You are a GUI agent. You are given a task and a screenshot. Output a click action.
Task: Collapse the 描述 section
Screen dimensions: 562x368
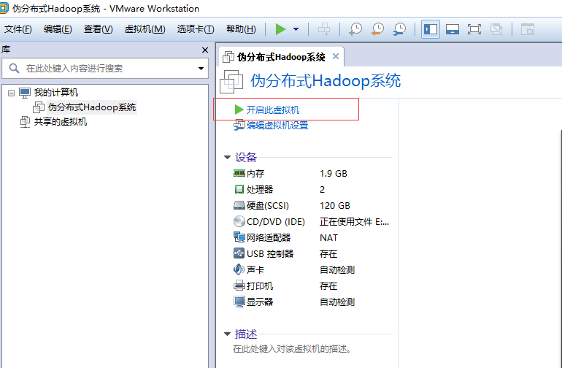point(227,334)
